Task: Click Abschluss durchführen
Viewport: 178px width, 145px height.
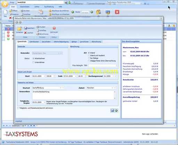Action: 59,11
